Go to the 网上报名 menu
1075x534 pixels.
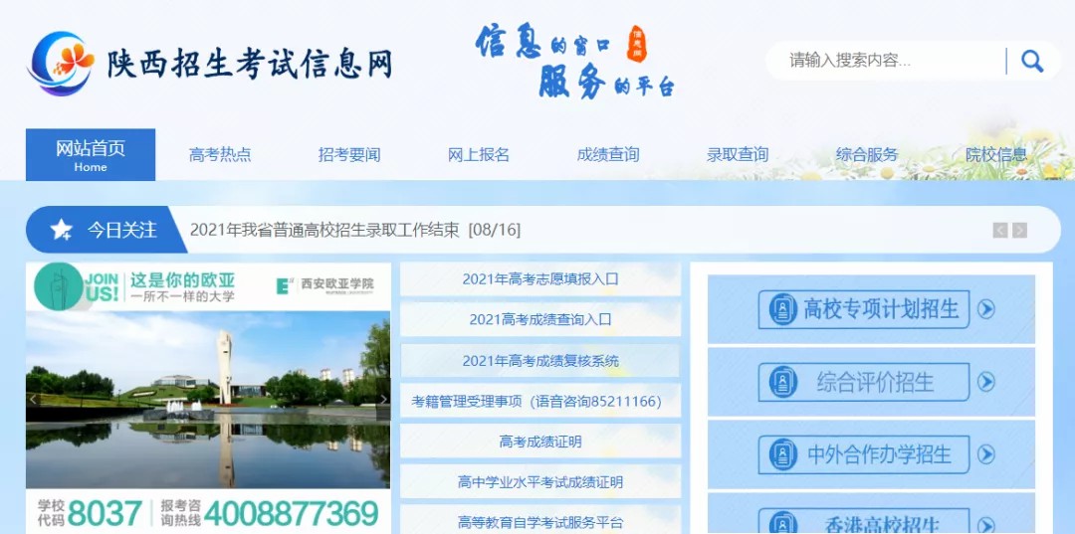[x=479, y=155]
